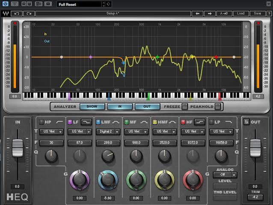Click the red clip indicator on input meter
273x205 pixels.
[x=15, y=23]
